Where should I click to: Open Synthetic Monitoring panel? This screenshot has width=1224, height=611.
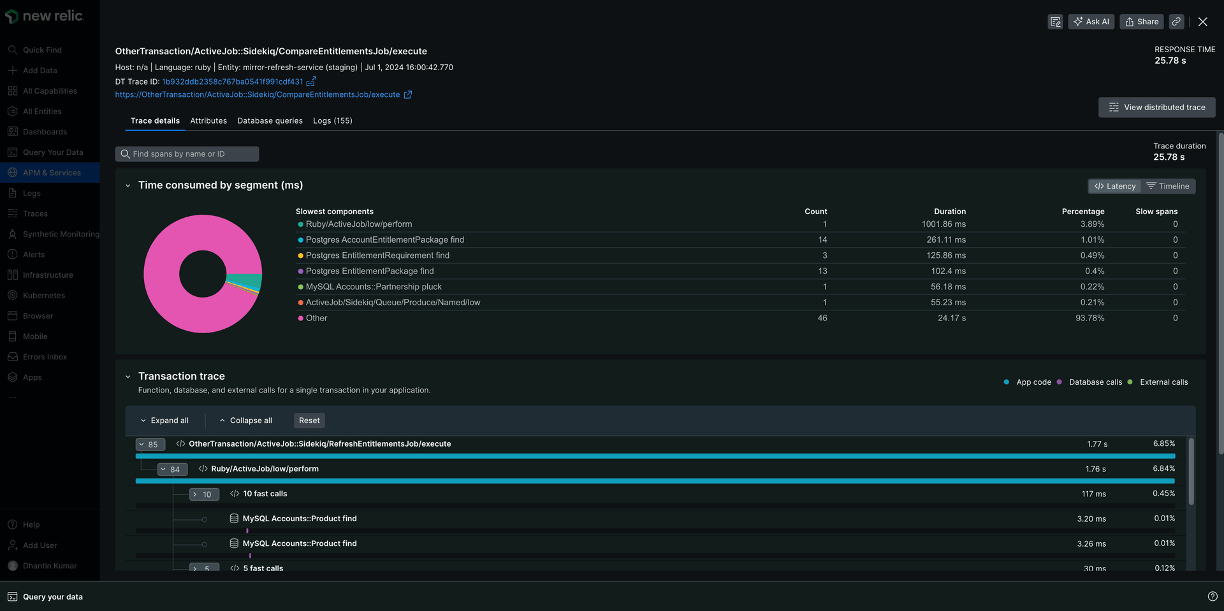click(x=61, y=234)
